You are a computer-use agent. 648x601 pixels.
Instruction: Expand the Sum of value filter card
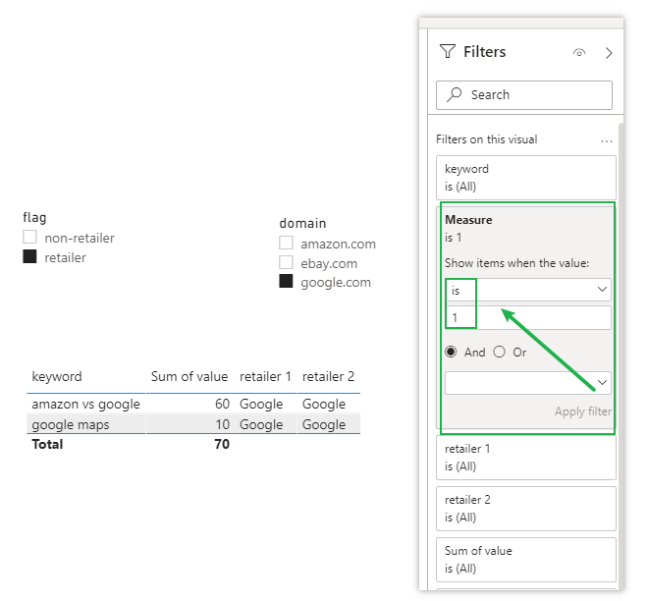[x=525, y=559]
